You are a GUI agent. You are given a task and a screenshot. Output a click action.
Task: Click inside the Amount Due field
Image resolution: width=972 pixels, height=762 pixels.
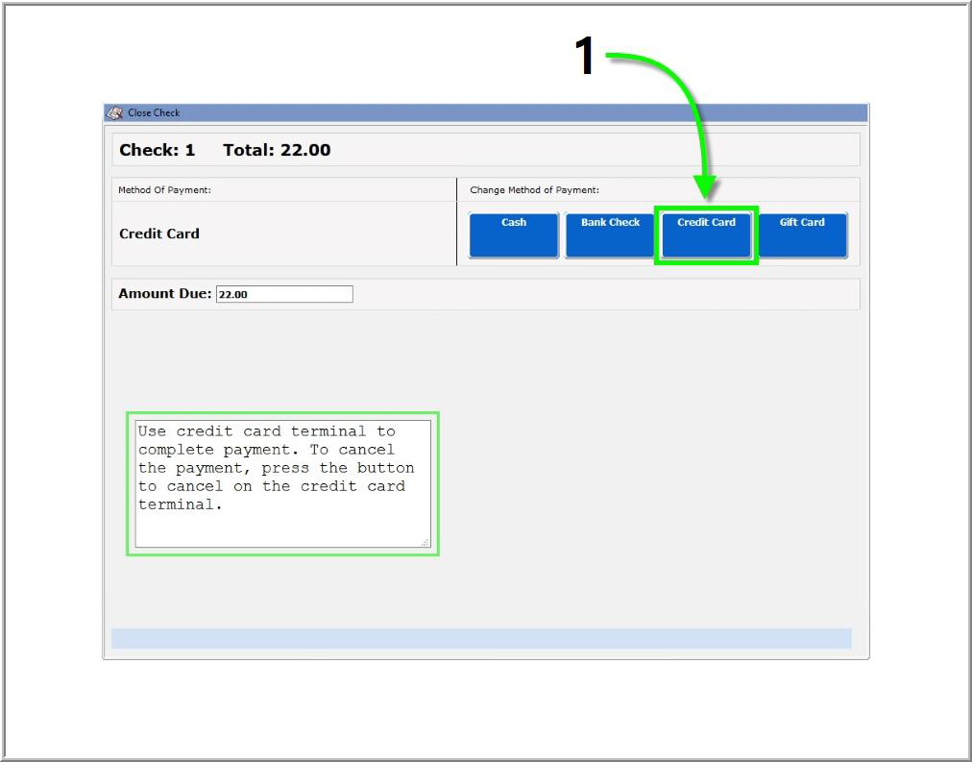click(x=284, y=294)
